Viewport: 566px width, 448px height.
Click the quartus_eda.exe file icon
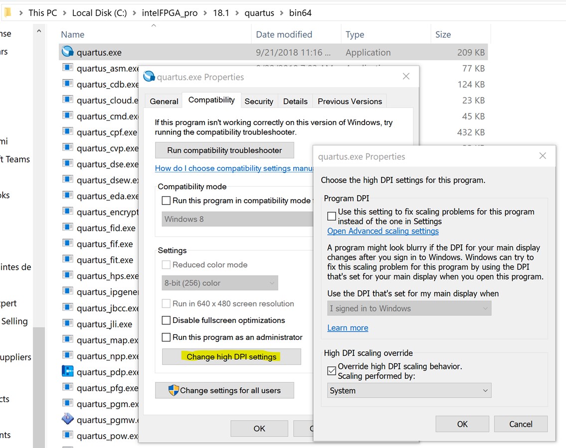tap(67, 195)
